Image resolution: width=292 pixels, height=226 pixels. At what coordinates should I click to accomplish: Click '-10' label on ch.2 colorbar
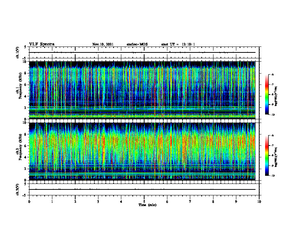click(x=273, y=176)
